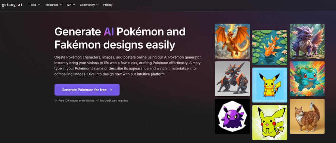
Task: Open the gray orange mecha creature image
Action: click(x=232, y=79)
